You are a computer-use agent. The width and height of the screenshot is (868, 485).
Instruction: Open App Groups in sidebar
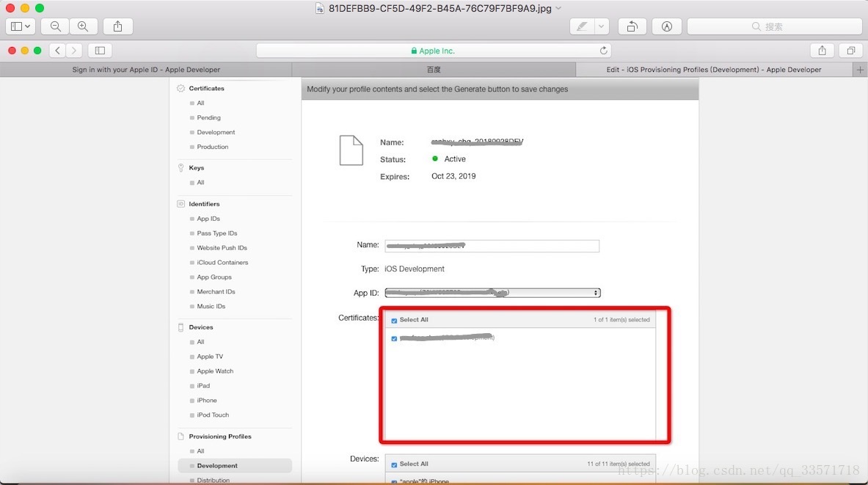[214, 277]
